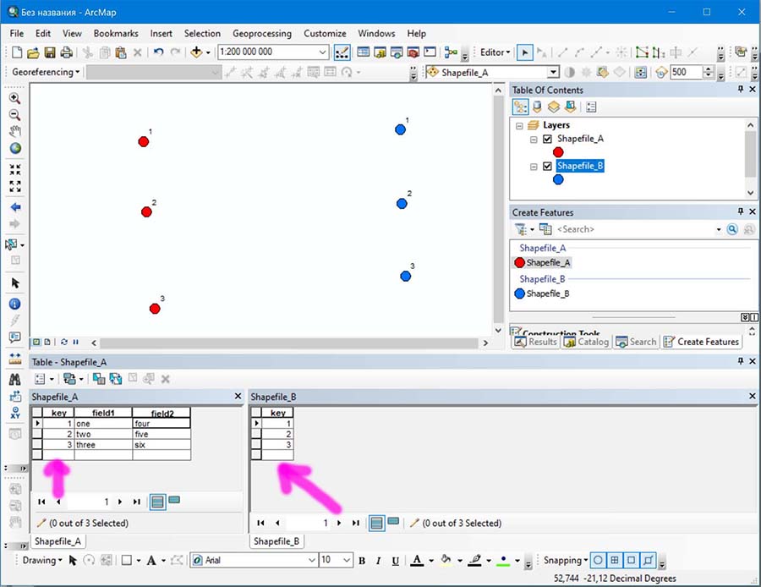Select the Measure ruler tool
This screenshot has width=761, height=587.
15,359
